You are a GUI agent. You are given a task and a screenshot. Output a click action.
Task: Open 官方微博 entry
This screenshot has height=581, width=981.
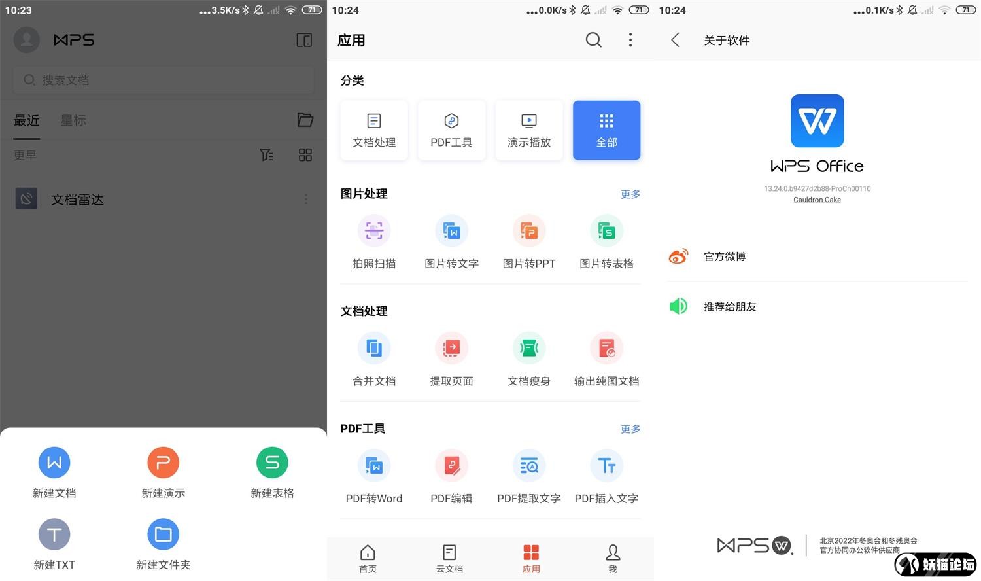click(x=817, y=256)
